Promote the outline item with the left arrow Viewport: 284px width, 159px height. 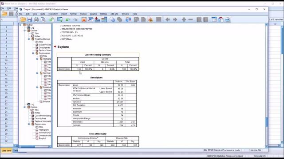168,19
